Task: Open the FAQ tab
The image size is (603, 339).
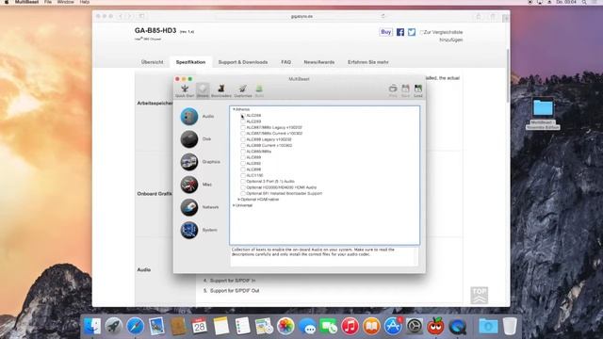Action: tap(285, 62)
